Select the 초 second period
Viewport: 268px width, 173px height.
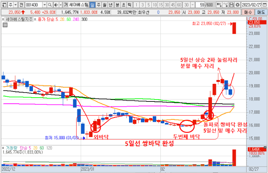point(124,5)
